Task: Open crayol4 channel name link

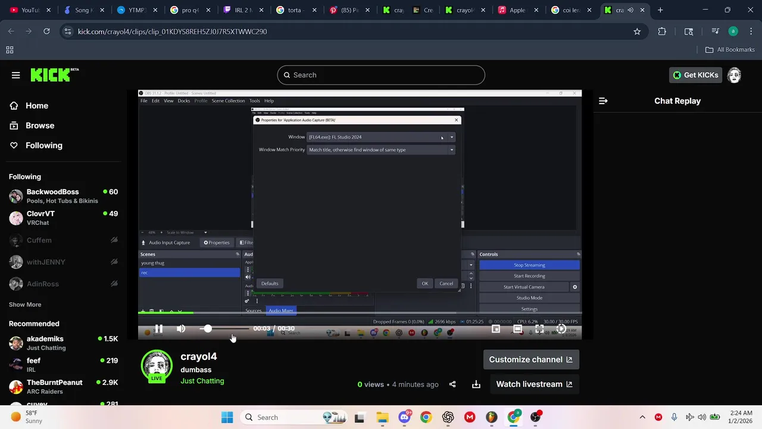Action: (x=199, y=356)
